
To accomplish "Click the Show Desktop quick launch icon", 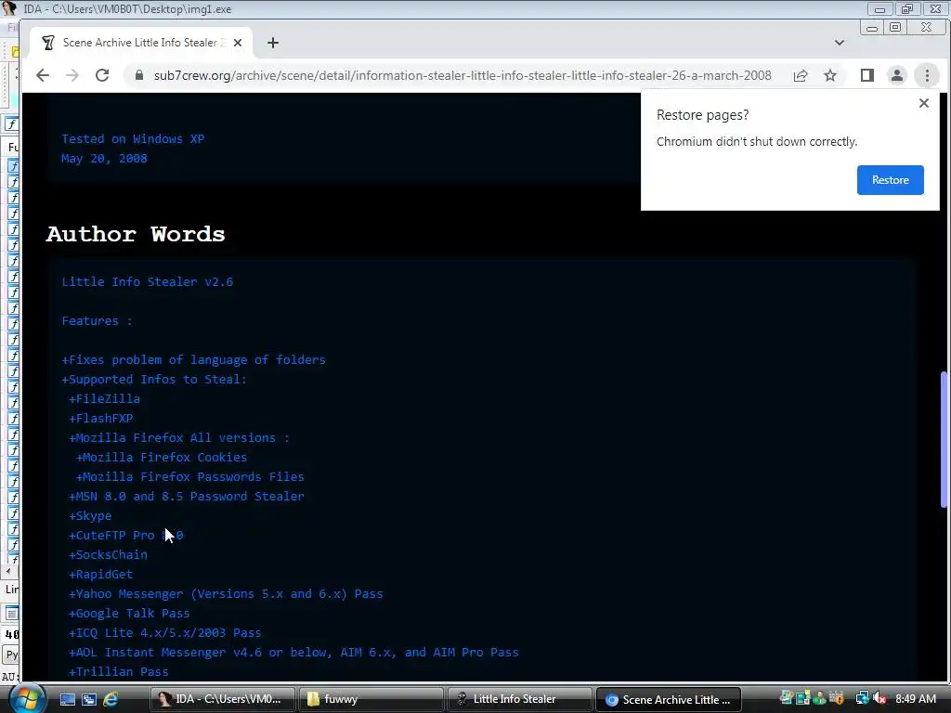I will click(x=67, y=699).
